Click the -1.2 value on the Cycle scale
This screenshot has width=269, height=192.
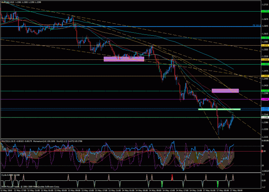[x=263, y=187]
